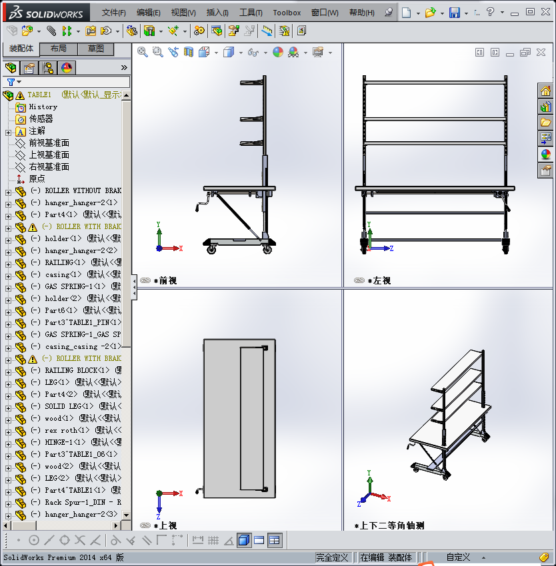Open the 文件(F) menu

point(113,13)
